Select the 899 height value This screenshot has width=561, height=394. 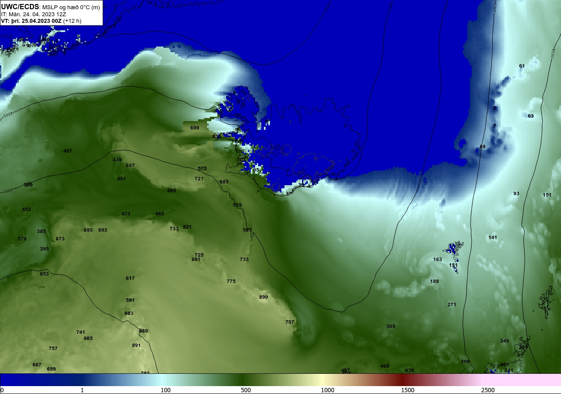pyautogui.click(x=263, y=297)
